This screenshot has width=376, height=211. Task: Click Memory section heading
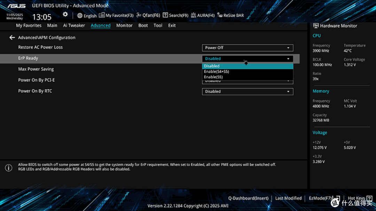(x=321, y=91)
